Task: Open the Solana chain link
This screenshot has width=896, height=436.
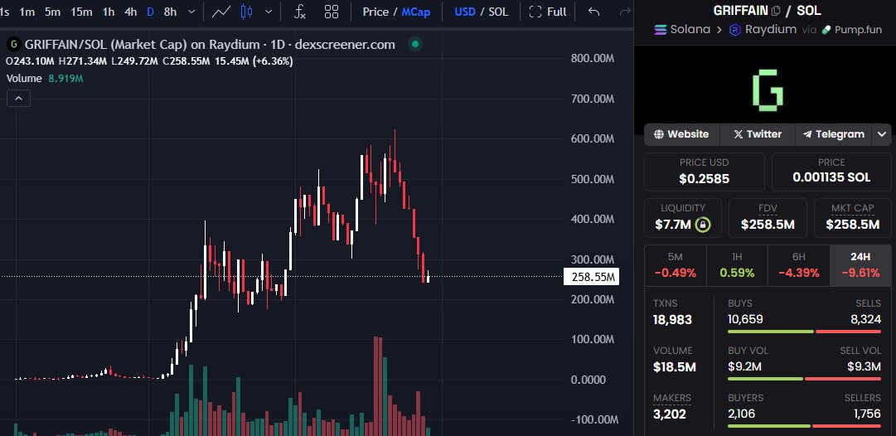Action: pos(683,29)
